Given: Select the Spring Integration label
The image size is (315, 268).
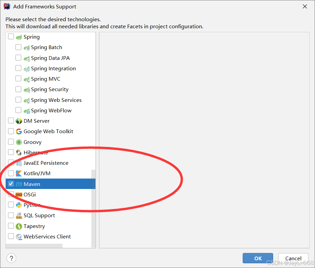Looking at the screenshot, I should click(x=53, y=69).
